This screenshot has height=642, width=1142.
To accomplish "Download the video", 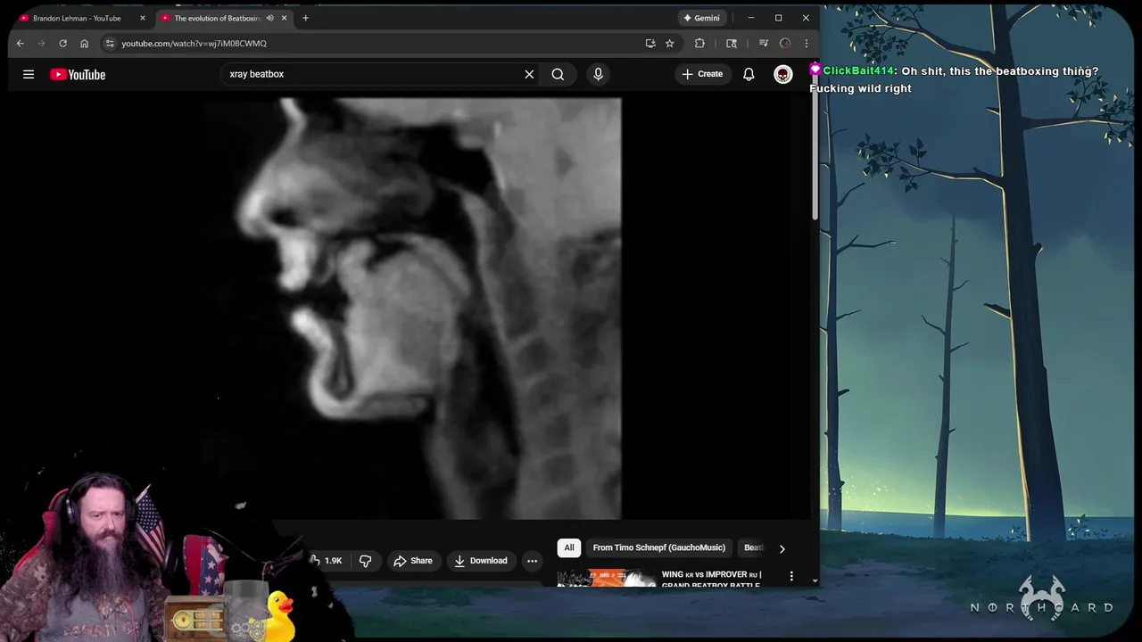I will click(x=481, y=561).
